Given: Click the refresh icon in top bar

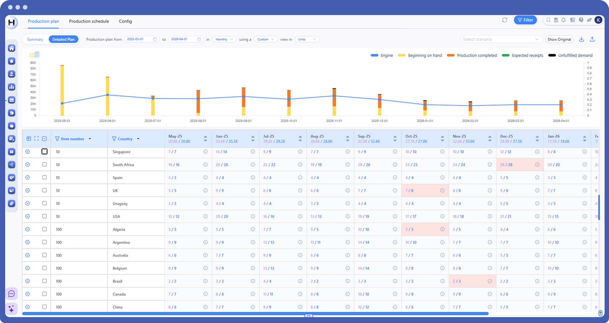Looking at the screenshot, I should point(505,20).
